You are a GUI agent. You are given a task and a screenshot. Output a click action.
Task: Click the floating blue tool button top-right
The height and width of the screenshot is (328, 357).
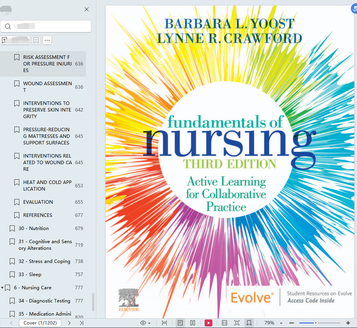point(354,9)
